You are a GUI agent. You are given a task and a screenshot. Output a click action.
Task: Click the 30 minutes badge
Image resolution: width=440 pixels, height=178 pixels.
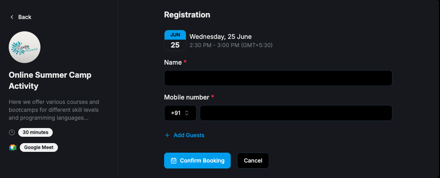pyautogui.click(x=35, y=132)
